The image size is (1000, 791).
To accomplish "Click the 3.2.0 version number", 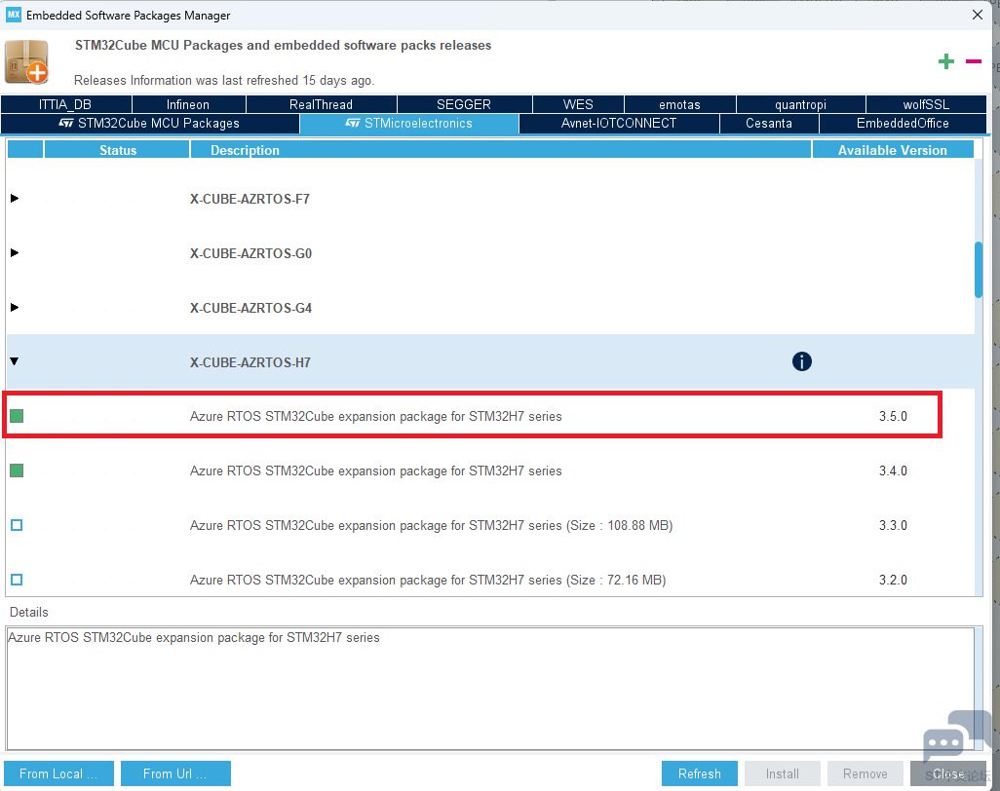I will pyautogui.click(x=893, y=580).
